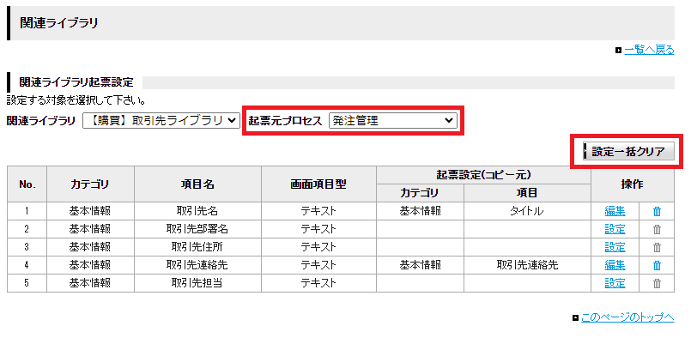Viewport: 691px width, 338px height.
Task: Click 設定 link for 取引先部署名 row
Action: click(x=615, y=229)
